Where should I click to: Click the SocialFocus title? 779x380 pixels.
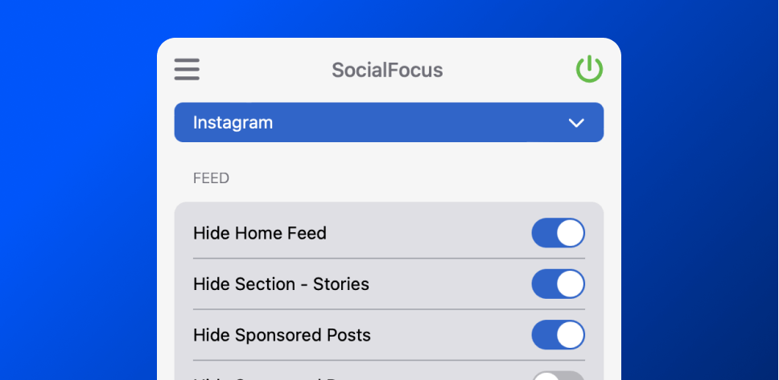(x=387, y=70)
